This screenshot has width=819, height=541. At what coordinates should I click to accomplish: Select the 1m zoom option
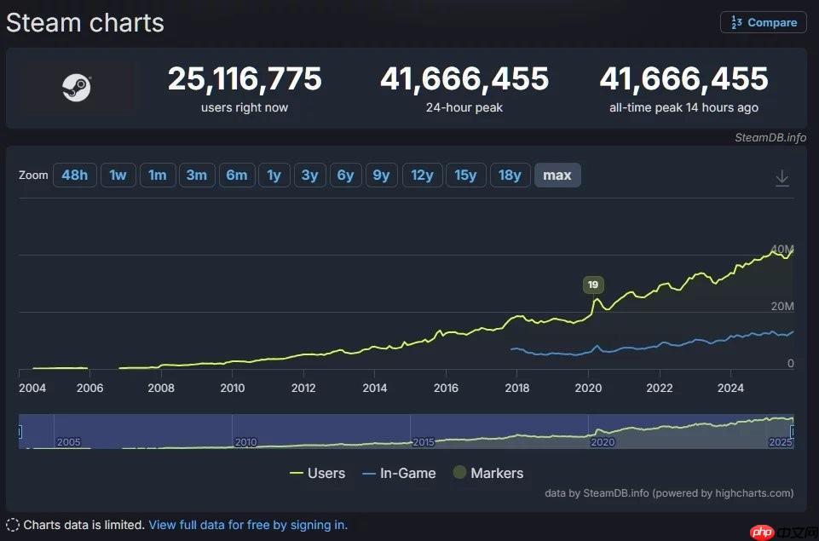[157, 176]
